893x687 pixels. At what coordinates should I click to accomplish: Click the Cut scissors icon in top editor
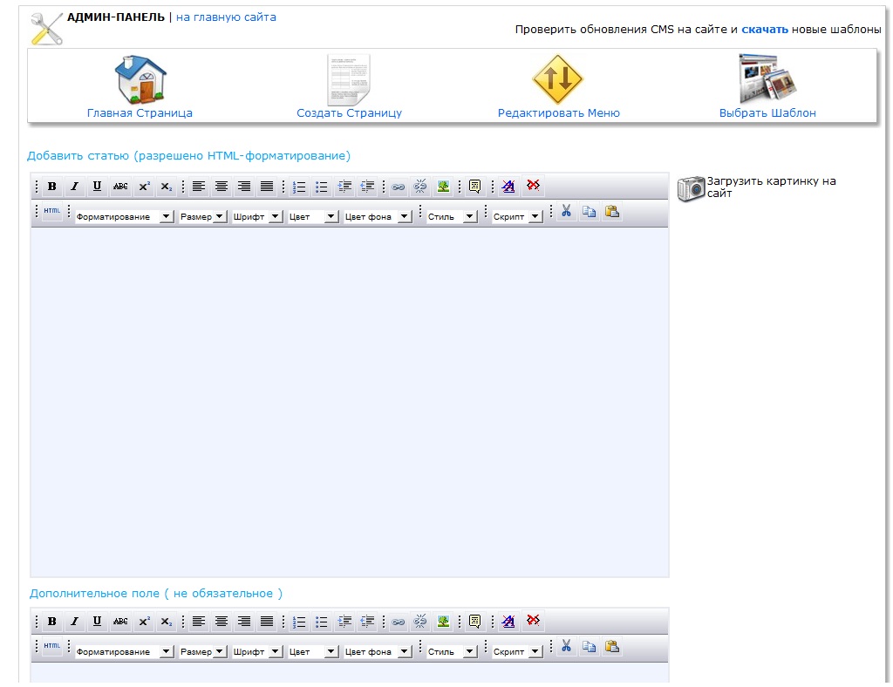click(566, 211)
